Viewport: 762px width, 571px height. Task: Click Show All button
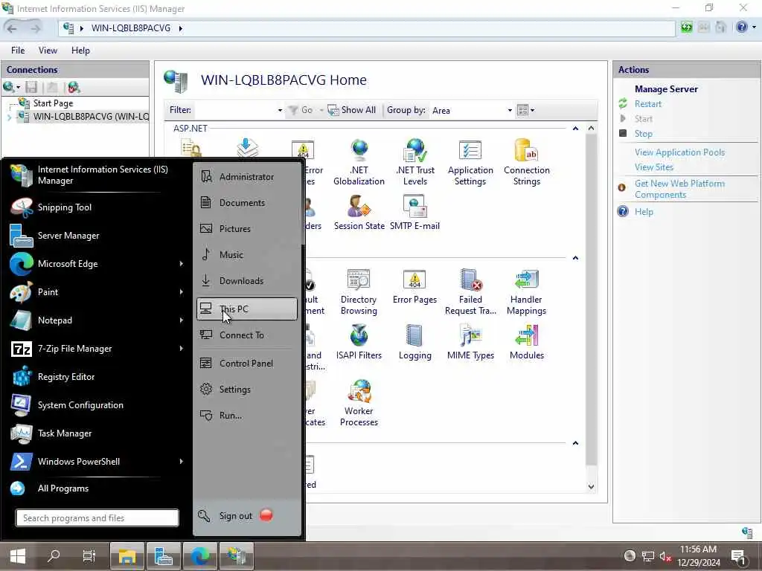(352, 110)
